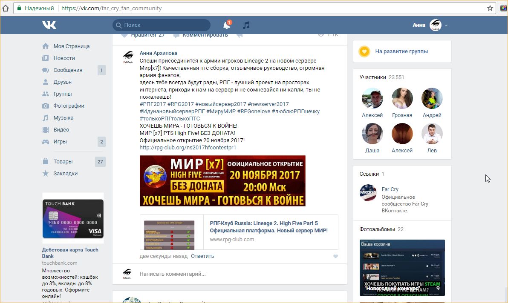The width and height of the screenshot is (508, 303).
Task: Open the music player note icon
Action: pos(246,25)
